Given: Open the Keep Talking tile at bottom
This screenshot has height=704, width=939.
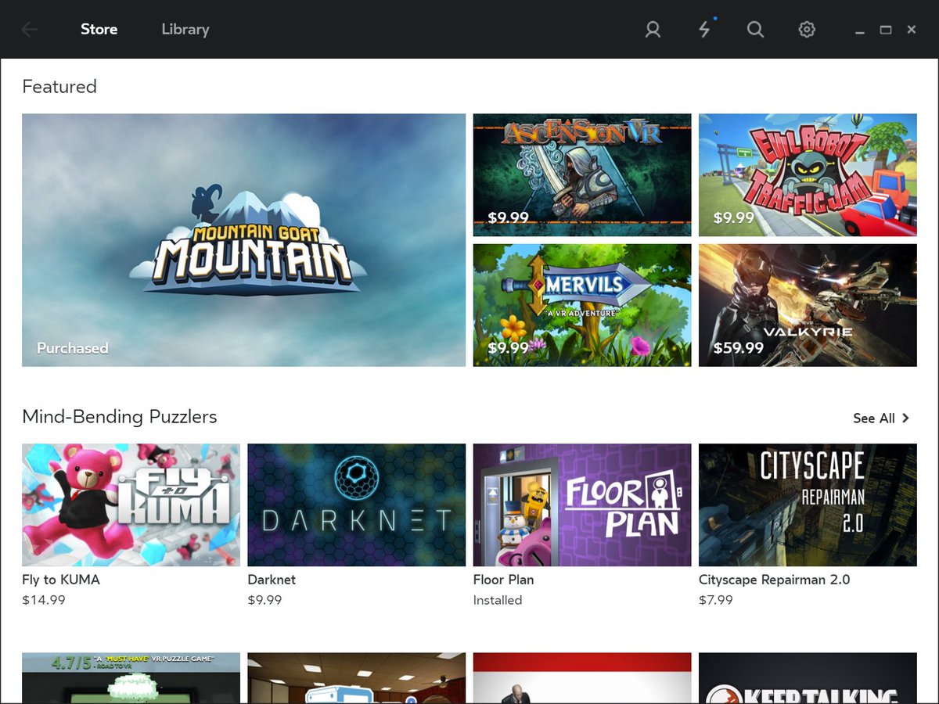Looking at the screenshot, I should point(807,681).
